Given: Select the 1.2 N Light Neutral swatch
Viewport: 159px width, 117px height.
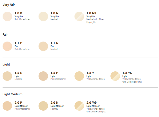Looking at the screenshot, I should pyautogui.click(x=7, y=76).
